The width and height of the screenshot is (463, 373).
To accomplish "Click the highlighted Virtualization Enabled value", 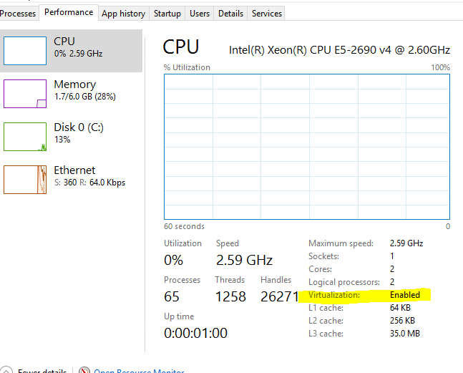I will click(x=405, y=295).
